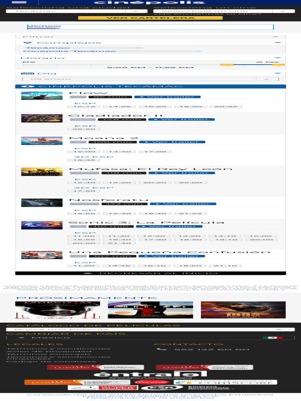
Task: Select the Nosferatu 21:25 showtime
Action: click(x=190, y=213)
